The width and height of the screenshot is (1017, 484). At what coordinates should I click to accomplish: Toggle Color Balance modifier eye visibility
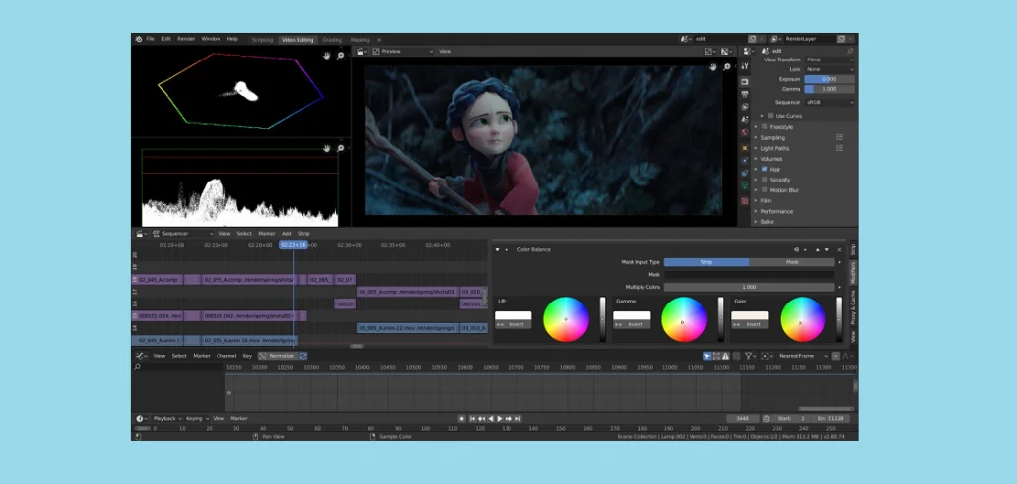[797, 250]
